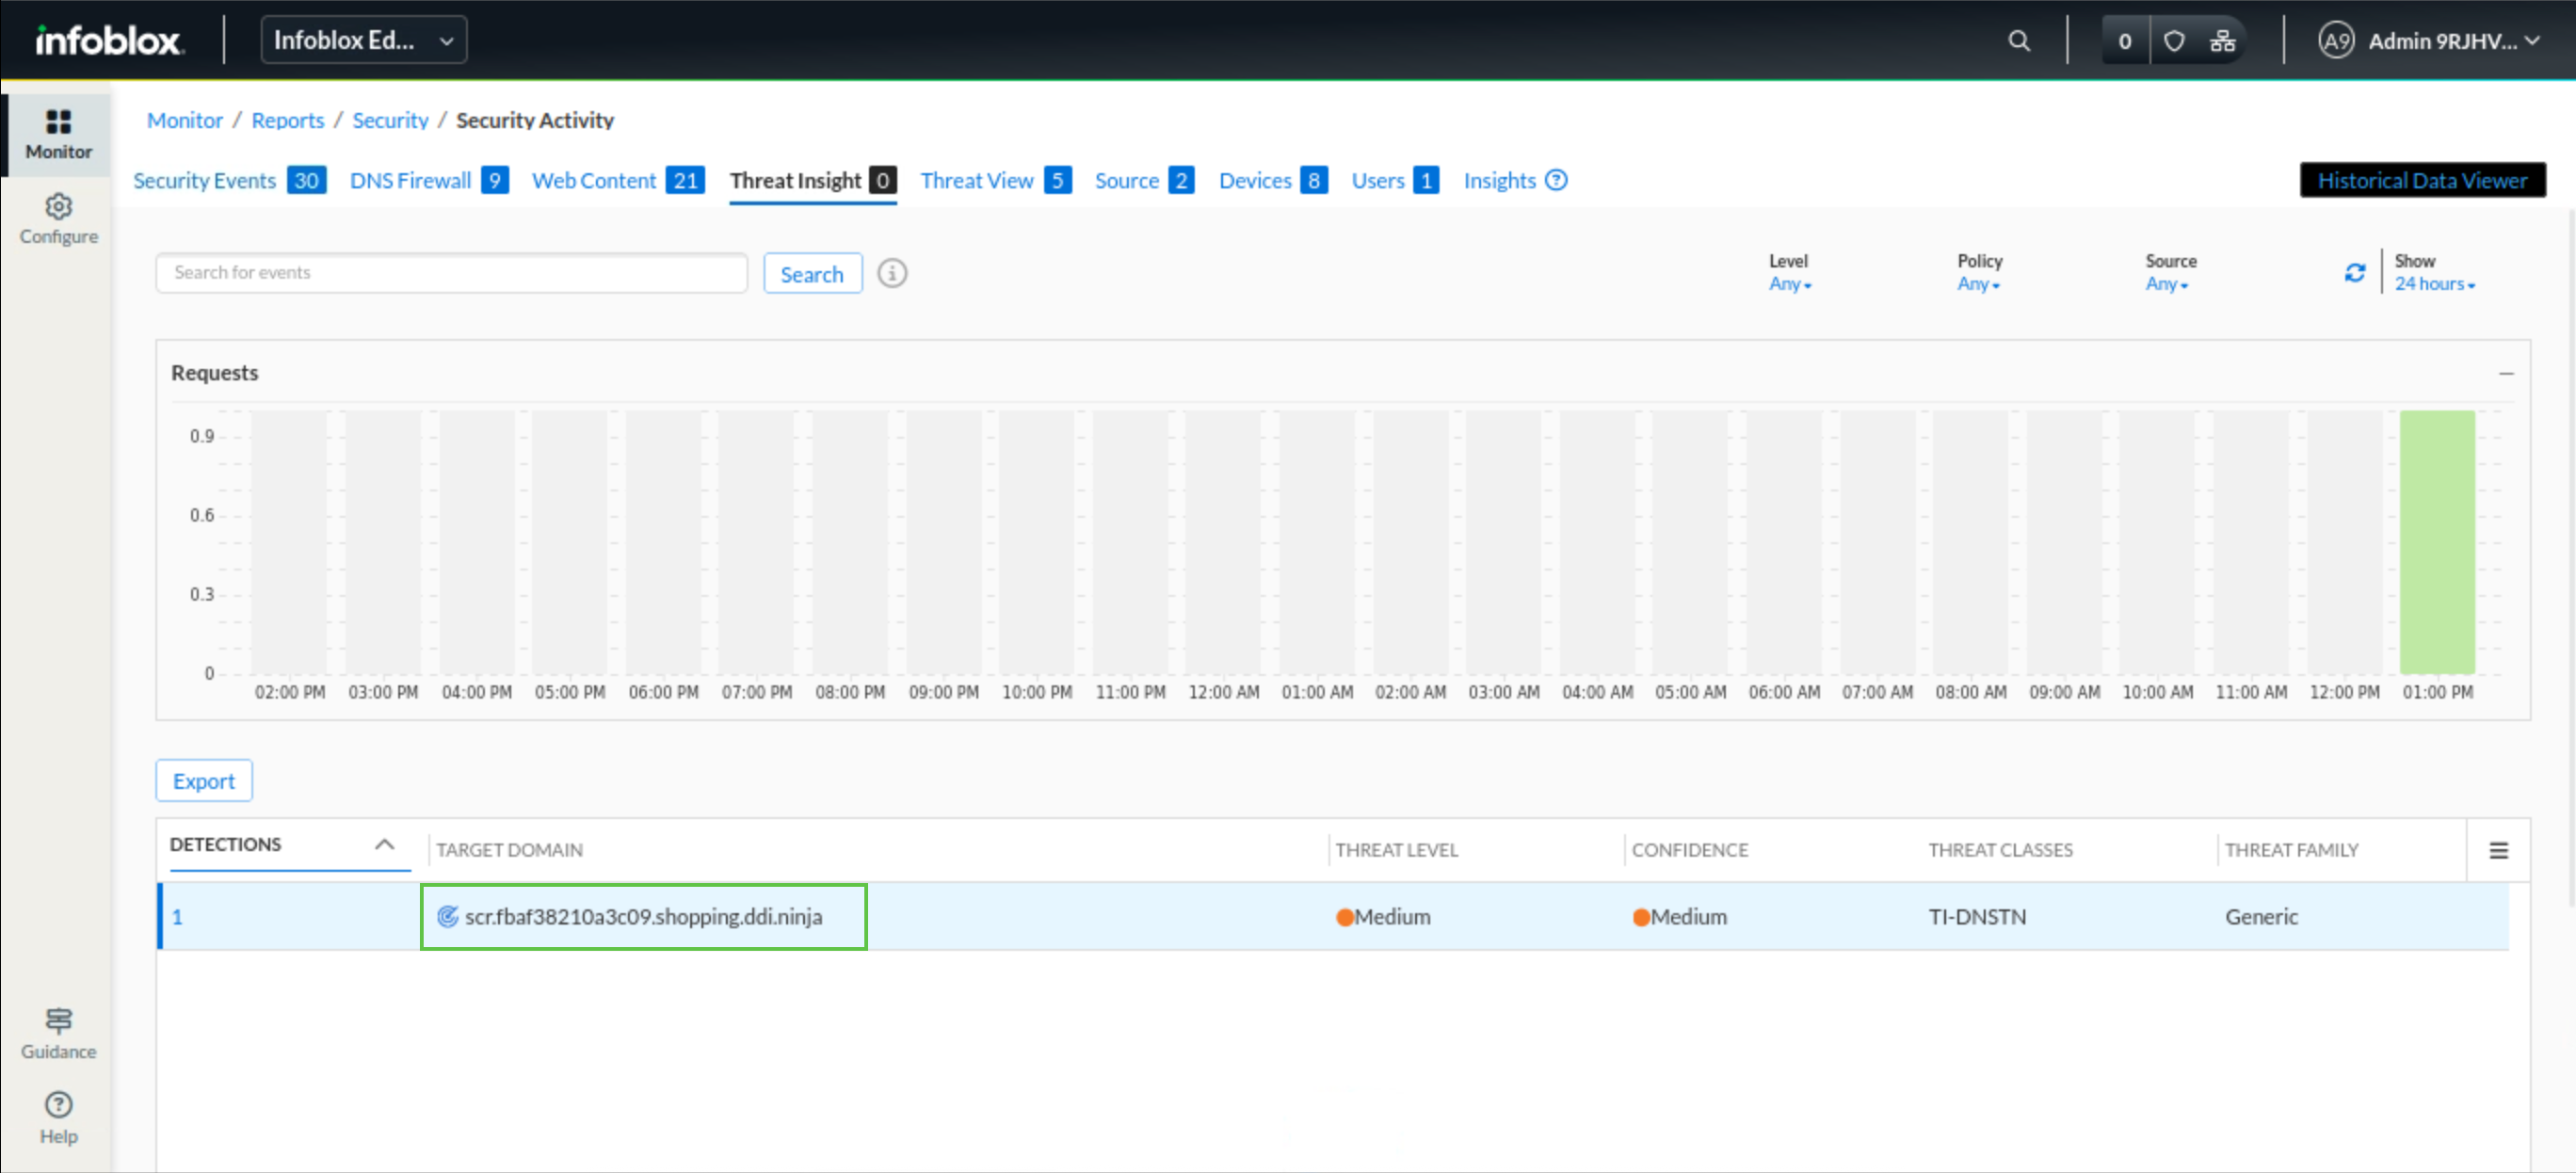Refresh the events with the refresh icon
This screenshot has width=2576, height=1173.
point(2354,273)
